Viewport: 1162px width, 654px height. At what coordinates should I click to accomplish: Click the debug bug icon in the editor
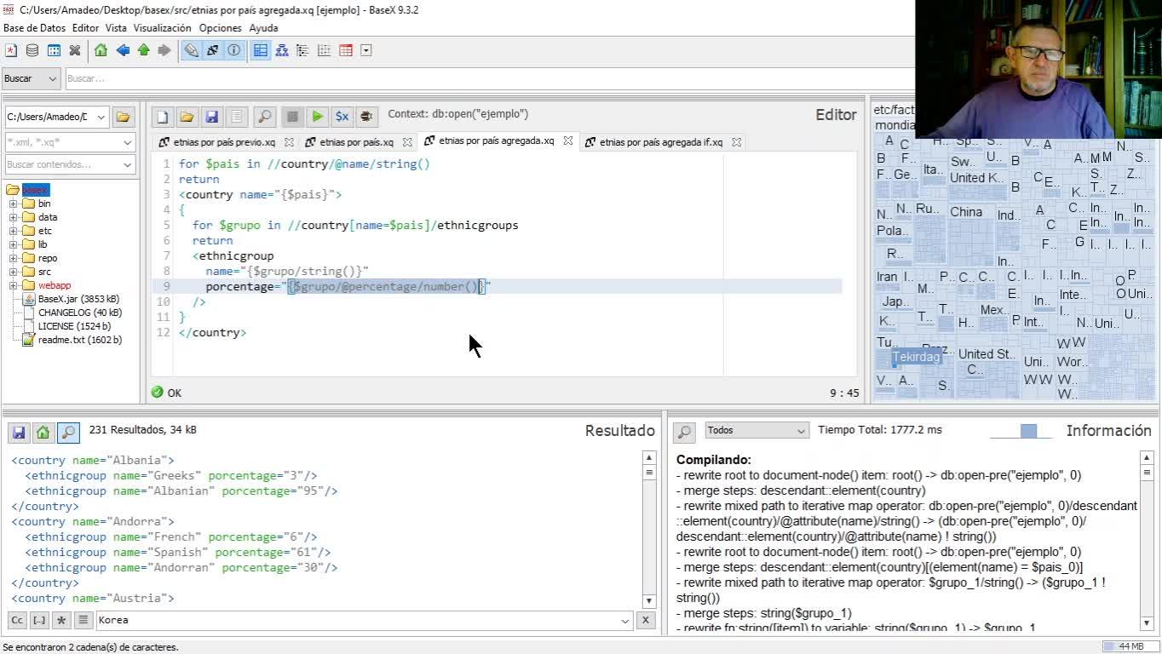coord(366,117)
